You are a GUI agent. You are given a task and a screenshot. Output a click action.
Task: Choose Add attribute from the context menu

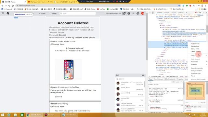(195, 44)
